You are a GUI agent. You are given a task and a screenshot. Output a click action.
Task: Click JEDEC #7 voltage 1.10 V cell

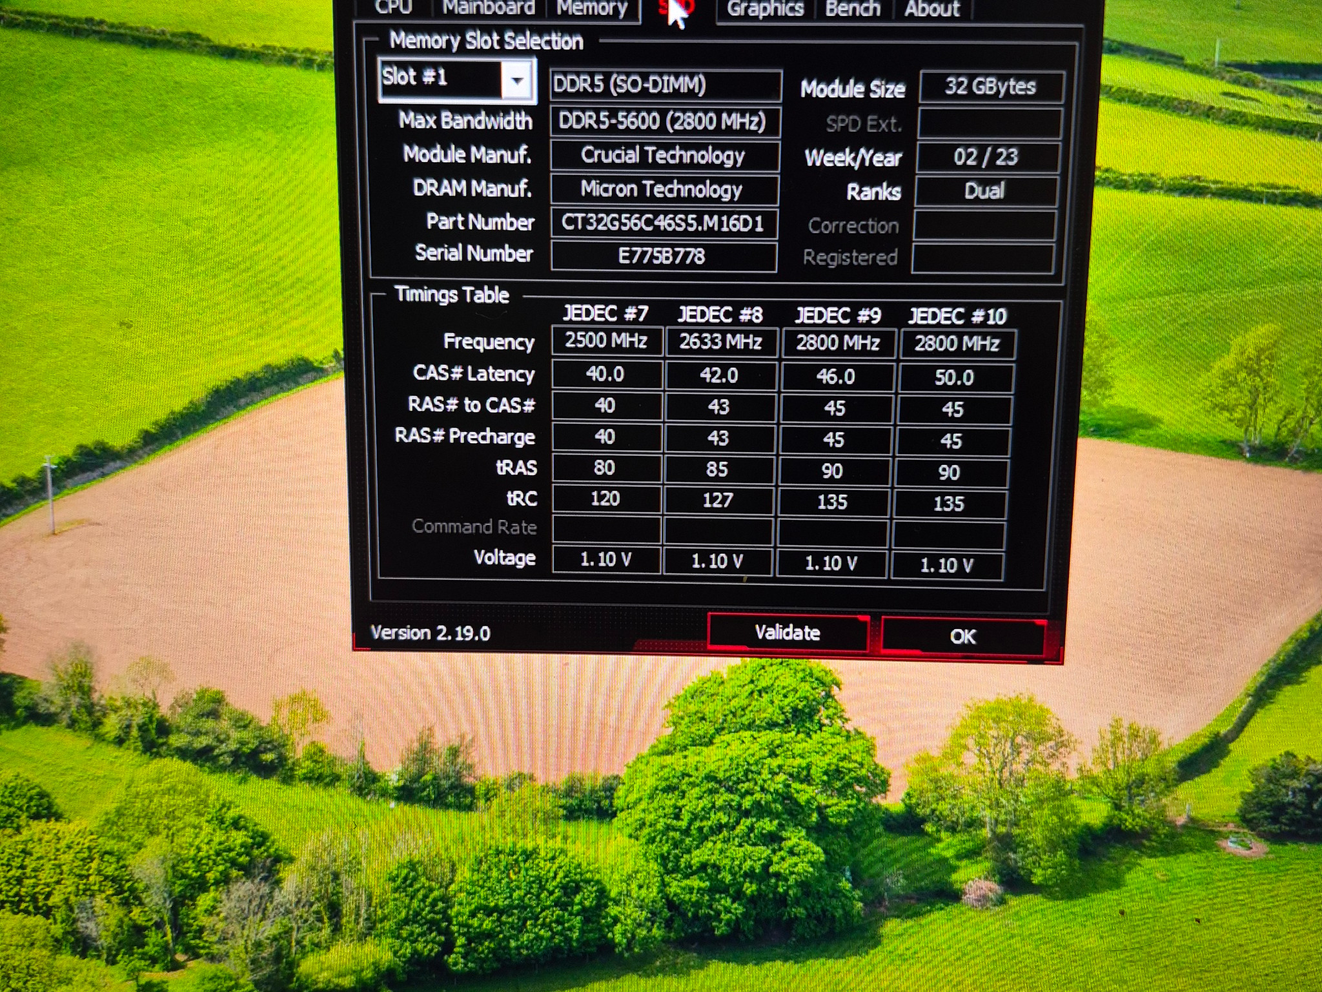coord(605,560)
